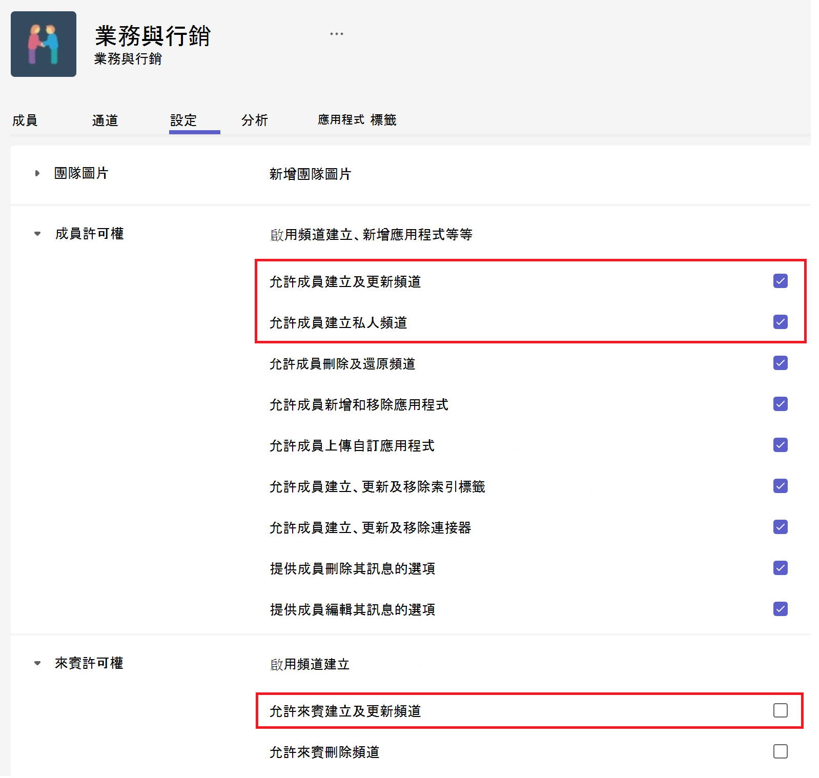Click the 來賓許可權 section heading

click(x=89, y=663)
